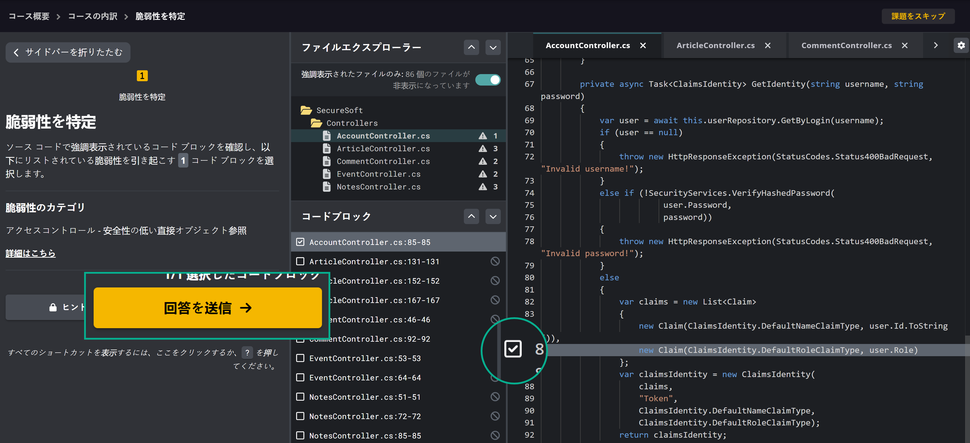The width and height of the screenshot is (970, 443).
Task: Expand code blocks panel down chevron
Action: pyautogui.click(x=493, y=216)
